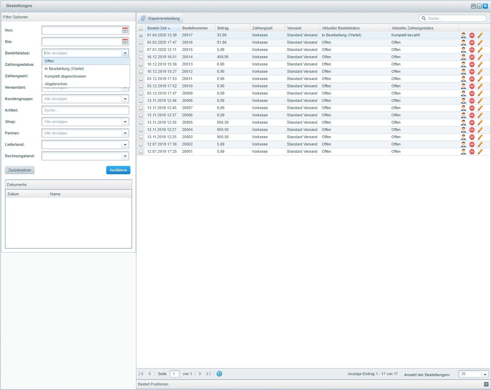Check the order 20015 row checkbox

pos(141,50)
